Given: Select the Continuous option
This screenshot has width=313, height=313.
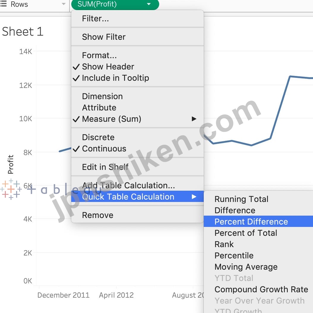Looking at the screenshot, I should point(104,149).
